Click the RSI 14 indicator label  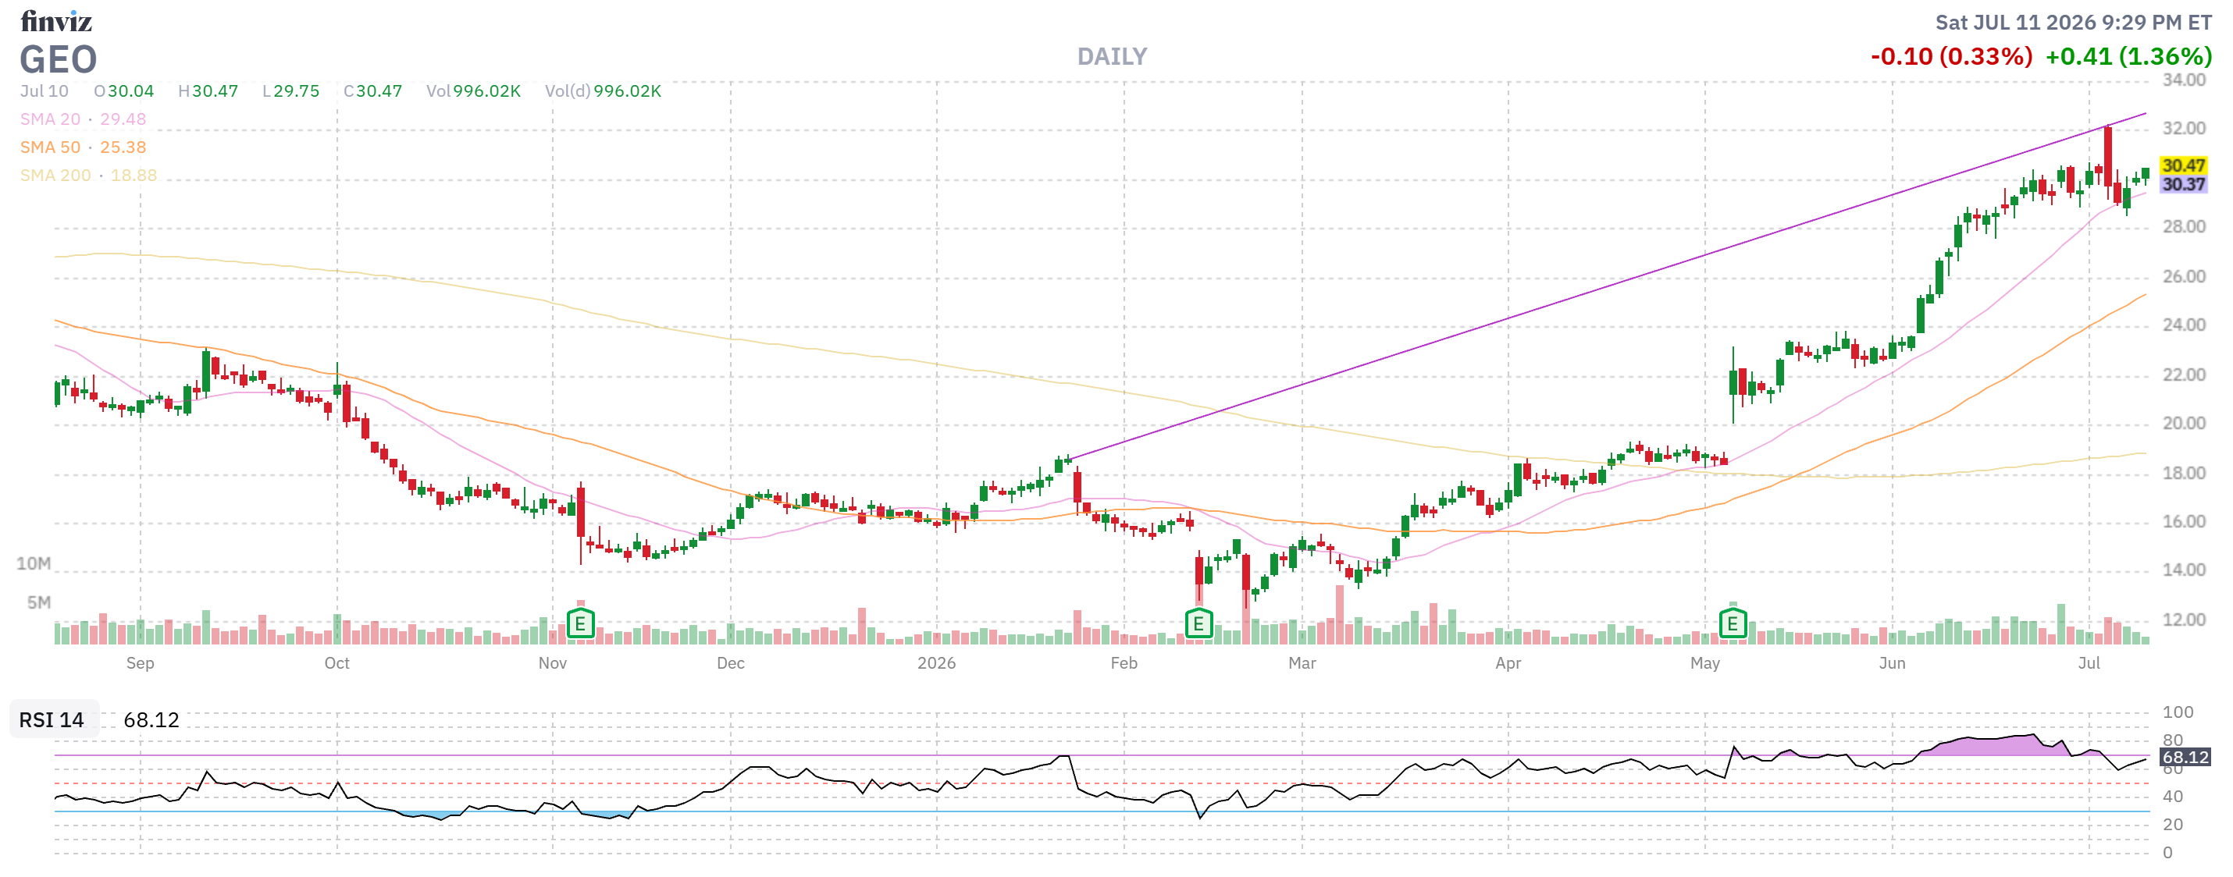(x=52, y=719)
